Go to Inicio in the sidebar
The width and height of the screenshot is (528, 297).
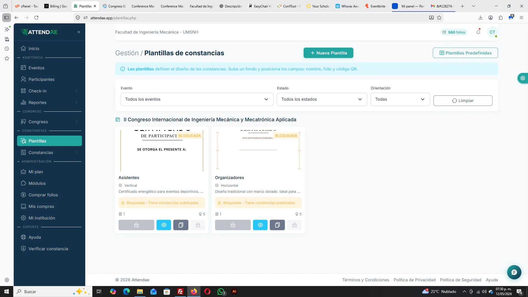coord(50,48)
